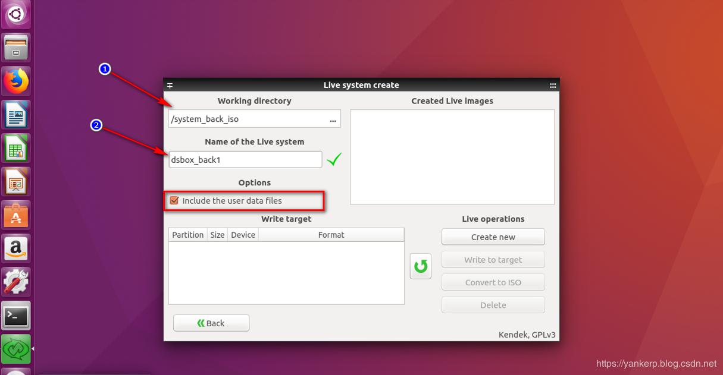Browse working directory with the ellipsis button
This screenshot has width=723, height=375.
(333, 119)
